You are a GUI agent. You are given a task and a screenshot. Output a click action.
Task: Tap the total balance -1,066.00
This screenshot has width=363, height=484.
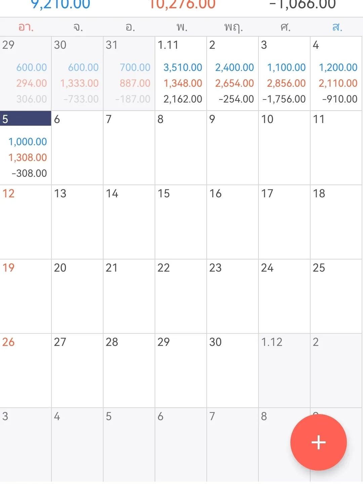(302, 5)
